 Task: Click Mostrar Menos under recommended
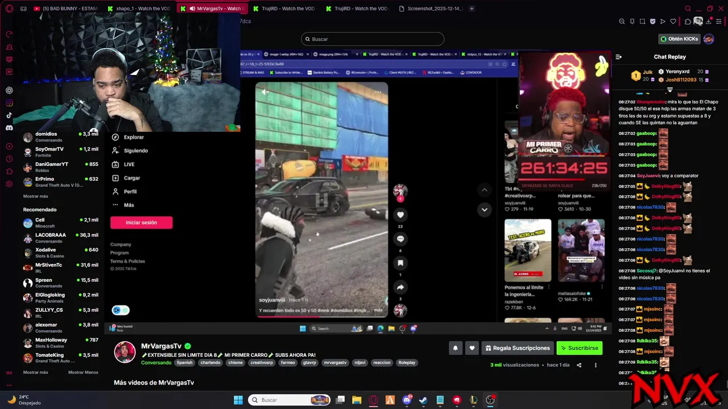pos(83,372)
